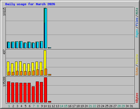Click the 'Daily usage for March 2026' title
140x109 pixels.
click(30, 4)
